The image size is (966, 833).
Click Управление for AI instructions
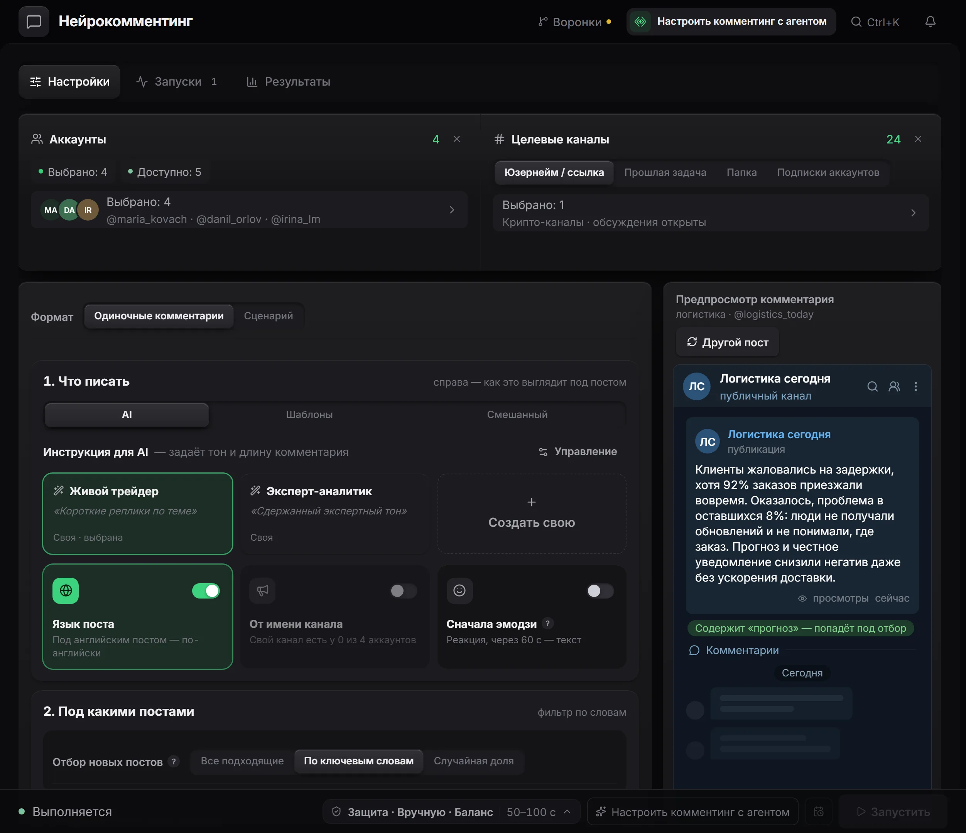coord(578,451)
